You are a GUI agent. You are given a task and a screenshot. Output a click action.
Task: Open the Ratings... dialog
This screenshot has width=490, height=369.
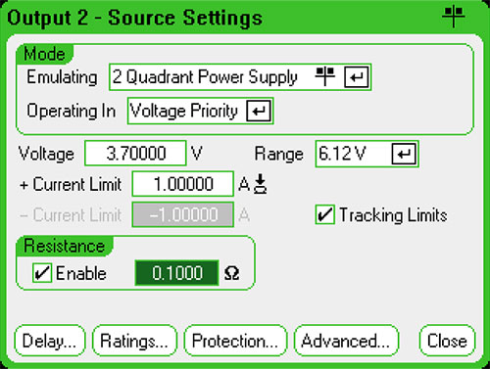click(x=134, y=341)
